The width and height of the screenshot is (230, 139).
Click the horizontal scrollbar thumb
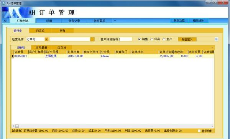tap(17, 126)
